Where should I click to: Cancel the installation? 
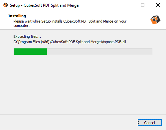pos(150,122)
